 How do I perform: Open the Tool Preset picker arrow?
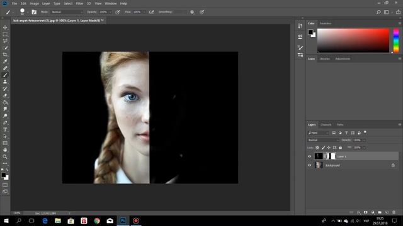(13, 13)
